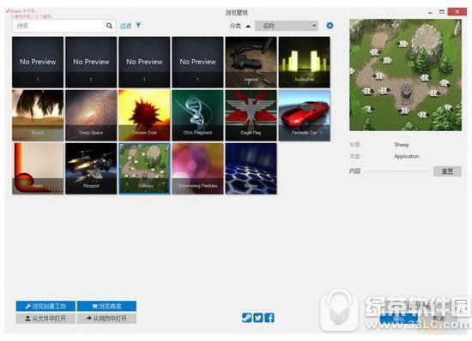Choose the Eagle Flag wallpaper

(x=251, y=115)
